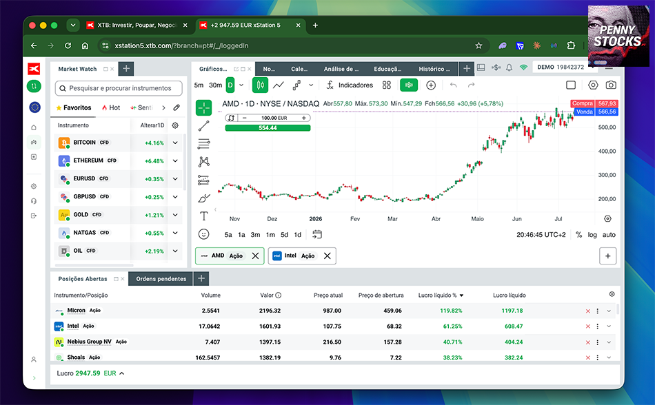Expand the ETHEREUM row
This screenshot has width=655, height=405.
pos(175,160)
